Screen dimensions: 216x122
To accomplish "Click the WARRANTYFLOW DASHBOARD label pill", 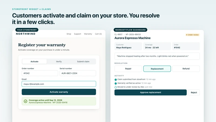I will pos(130,30).
